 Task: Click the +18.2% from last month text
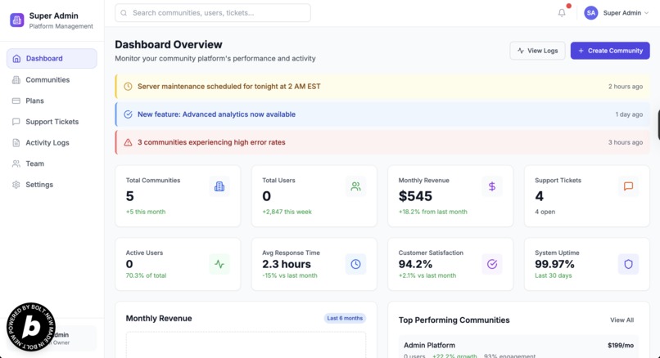(x=432, y=212)
